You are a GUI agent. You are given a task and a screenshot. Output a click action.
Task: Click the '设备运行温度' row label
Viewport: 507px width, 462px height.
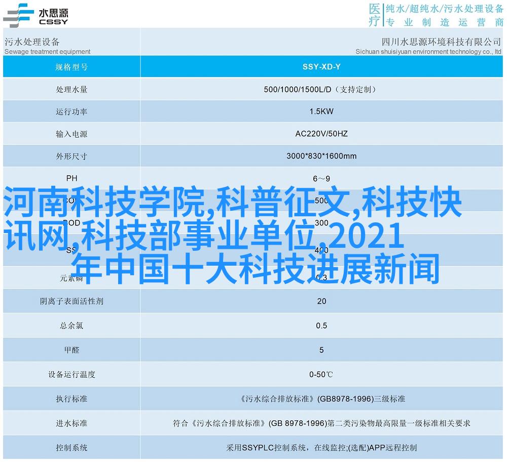[x=71, y=375]
